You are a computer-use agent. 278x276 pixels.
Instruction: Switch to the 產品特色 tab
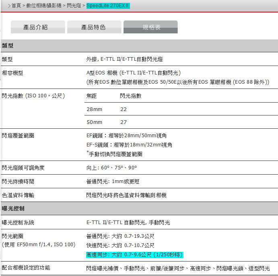point(94,27)
